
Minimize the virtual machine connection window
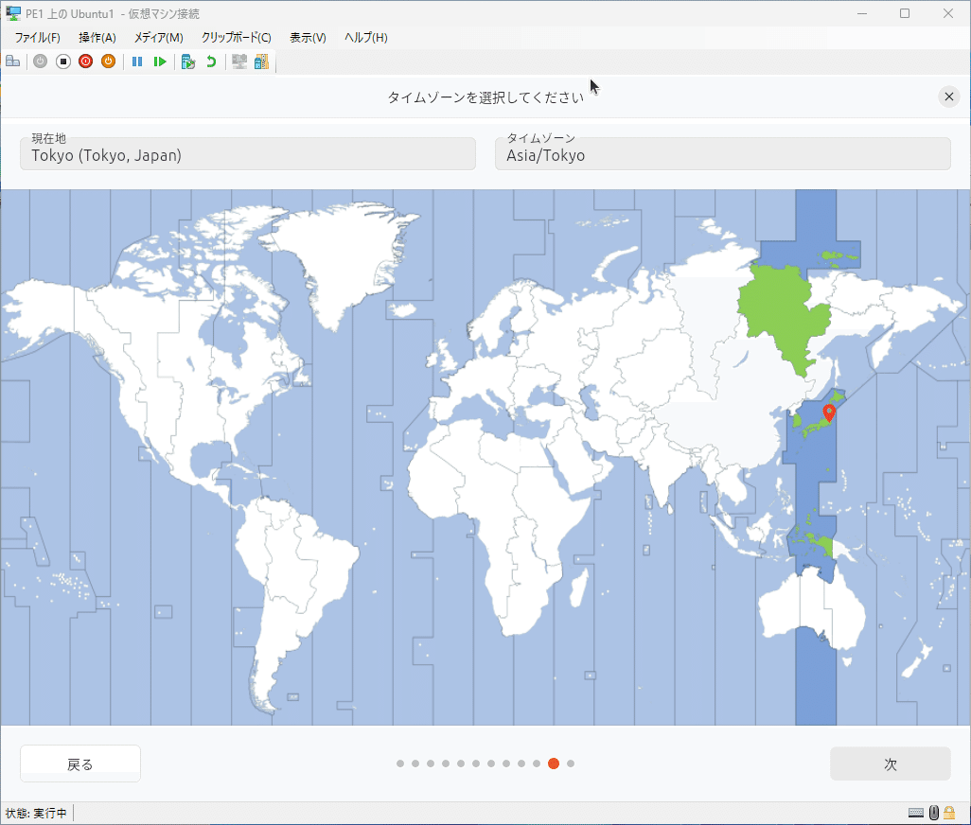click(x=861, y=13)
